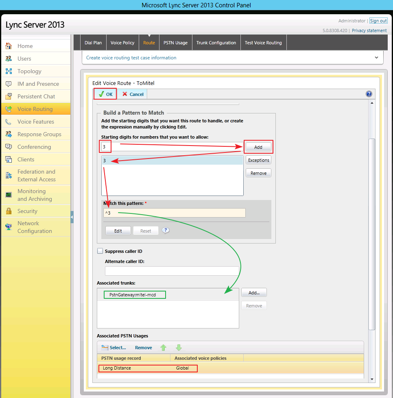Confirm changes with the OK button
Image resolution: width=393 pixels, height=398 pixels.
coord(105,94)
